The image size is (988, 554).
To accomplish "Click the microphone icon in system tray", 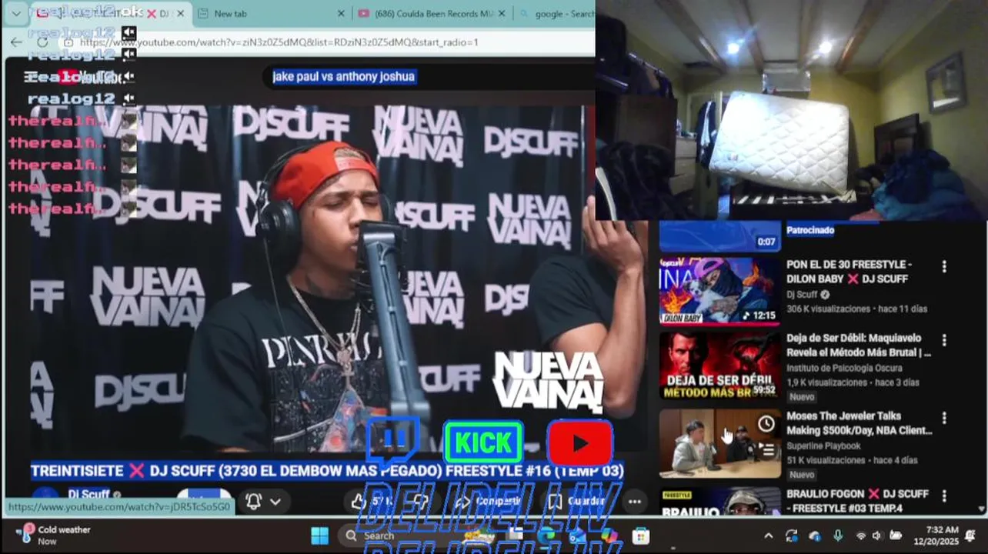I will [838, 536].
